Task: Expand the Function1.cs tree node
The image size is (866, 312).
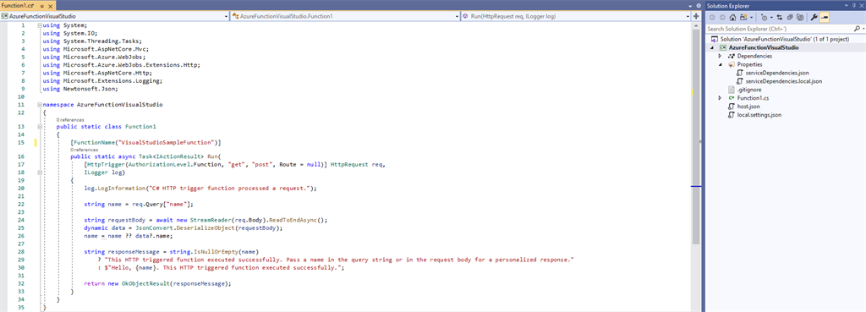Action: coord(721,98)
